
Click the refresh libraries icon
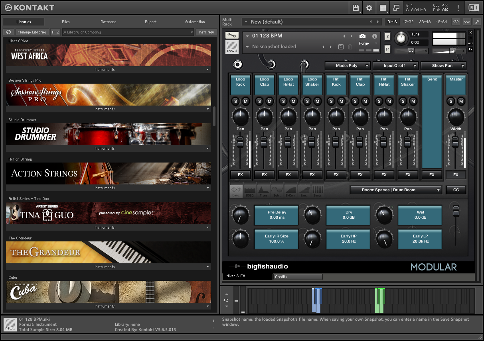pyautogui.click(x=8, y=32)
